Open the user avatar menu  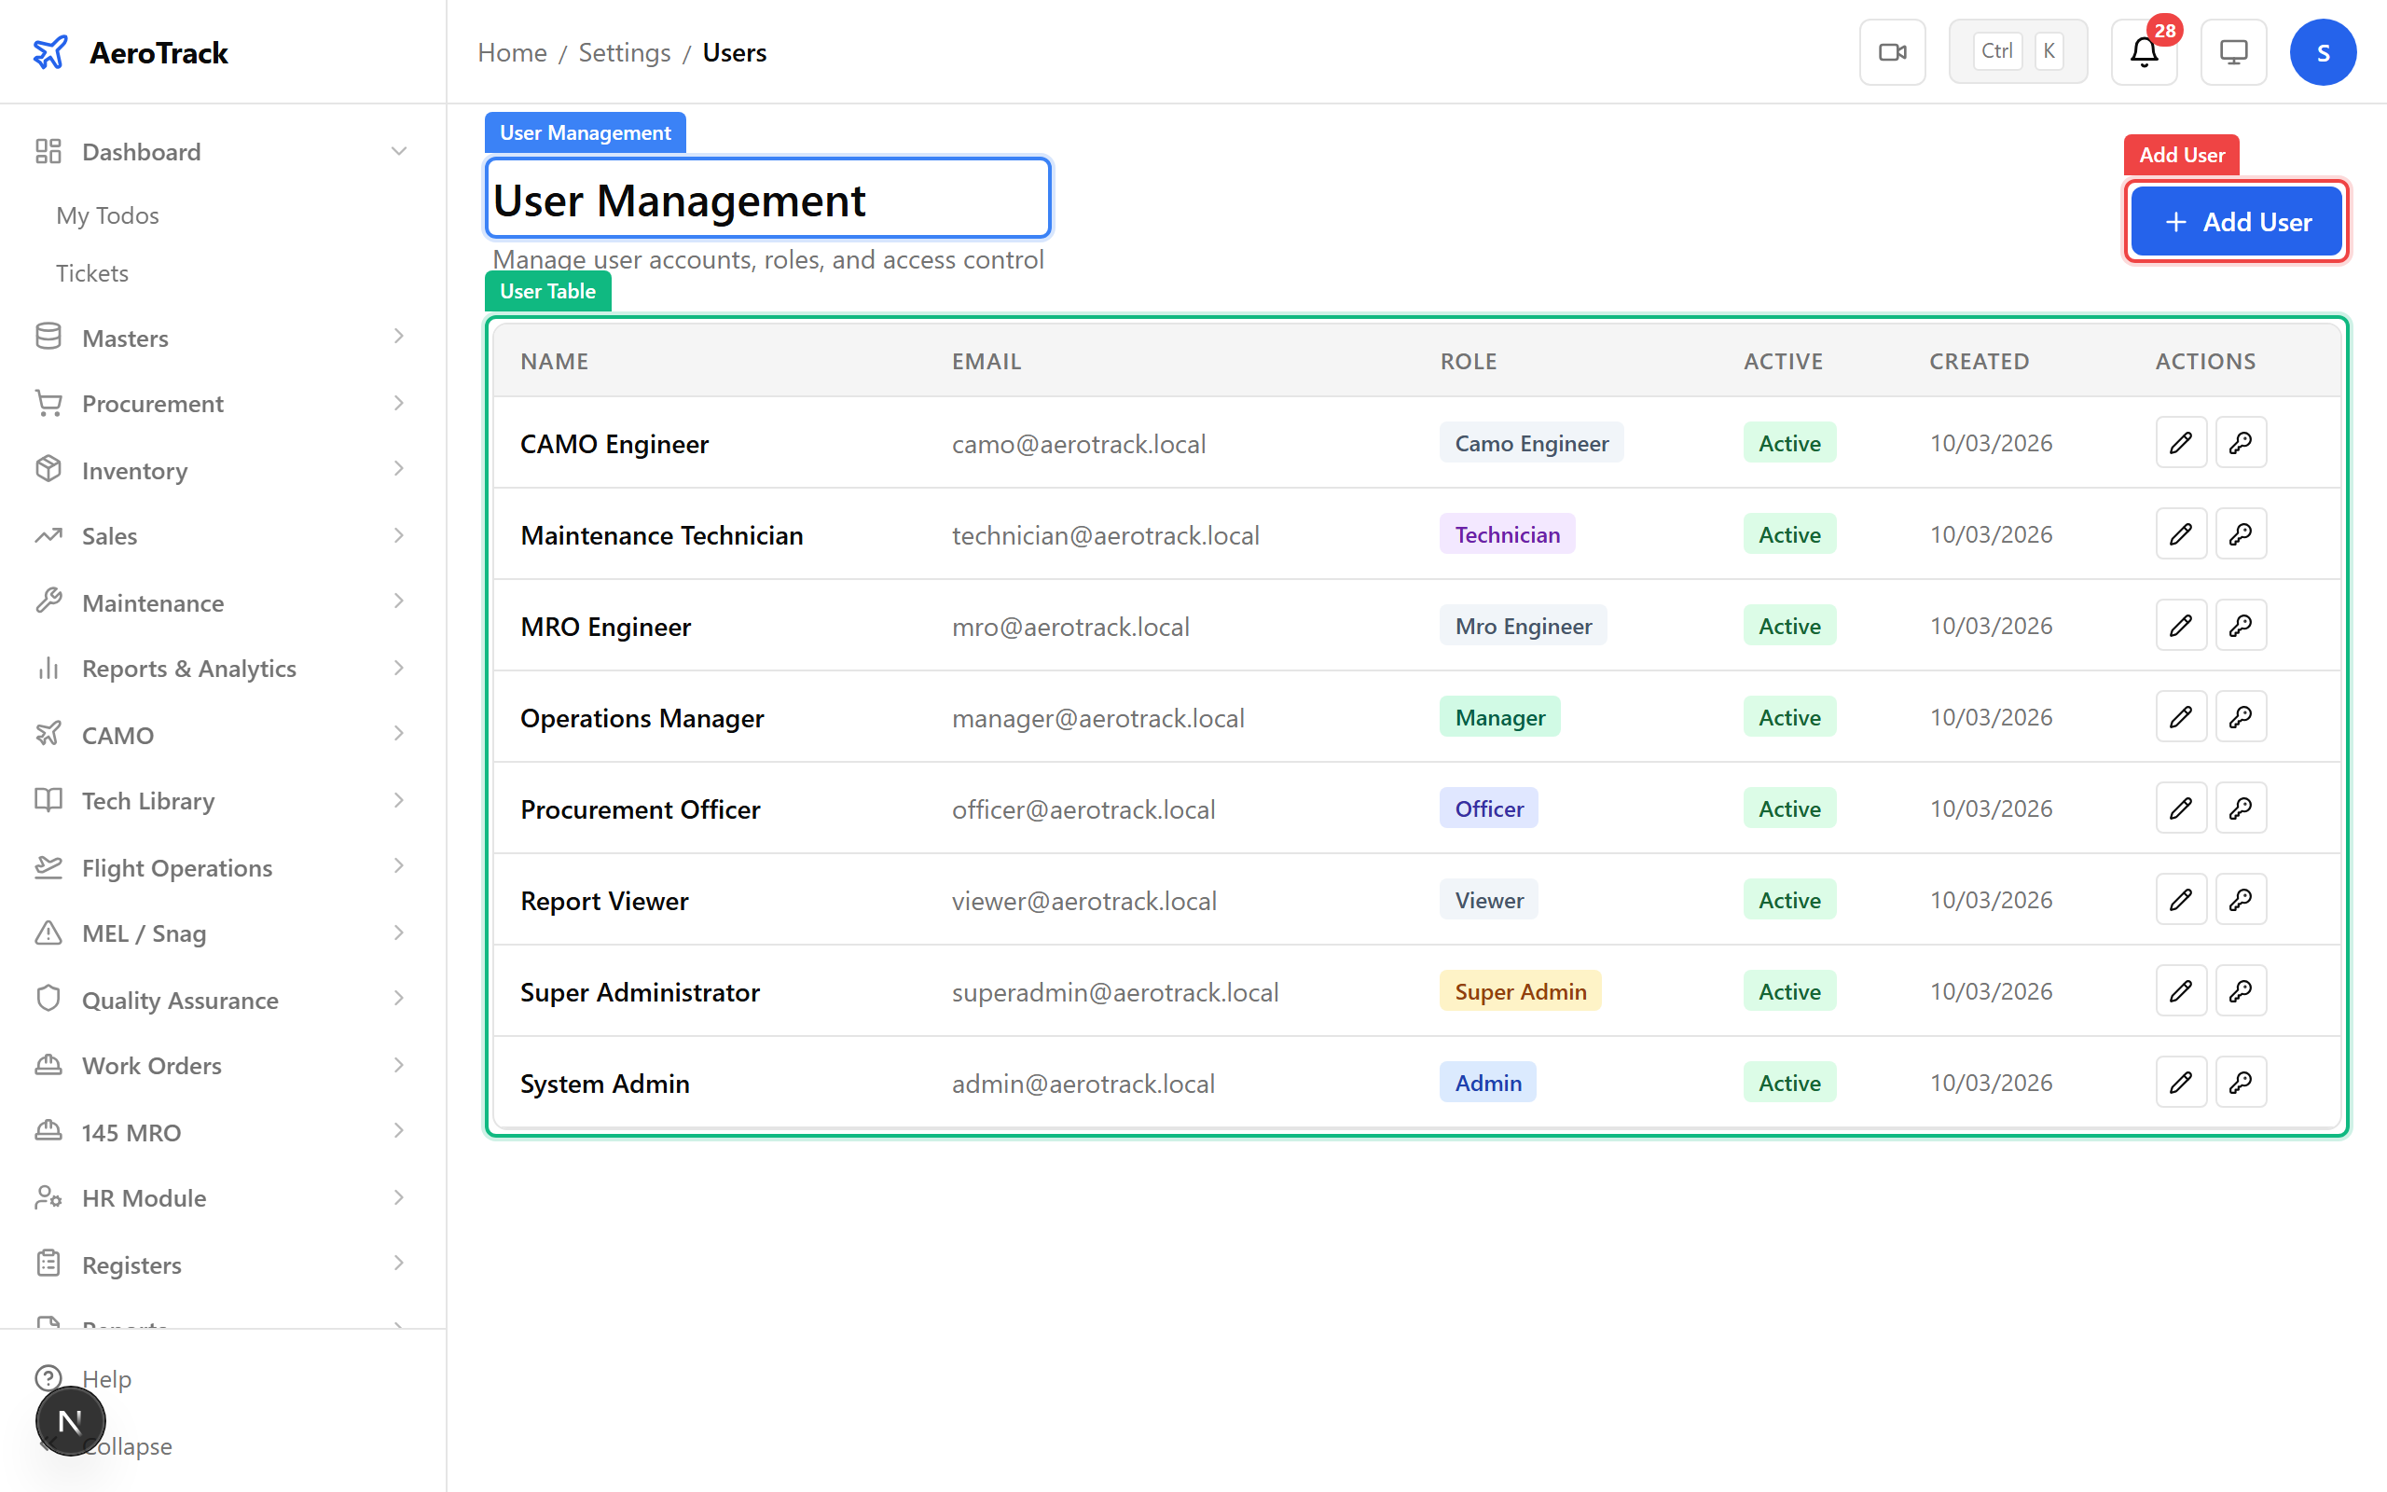coord(2323,51)
